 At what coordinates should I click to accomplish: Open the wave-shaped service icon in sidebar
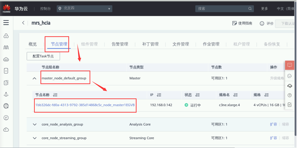pyautogui.click(x=6, y=47)
